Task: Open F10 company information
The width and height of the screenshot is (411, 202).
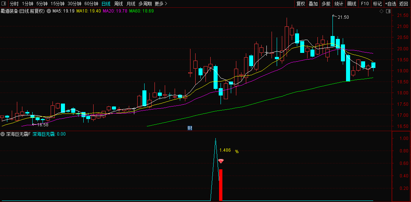Action: (x=365, y=4)
